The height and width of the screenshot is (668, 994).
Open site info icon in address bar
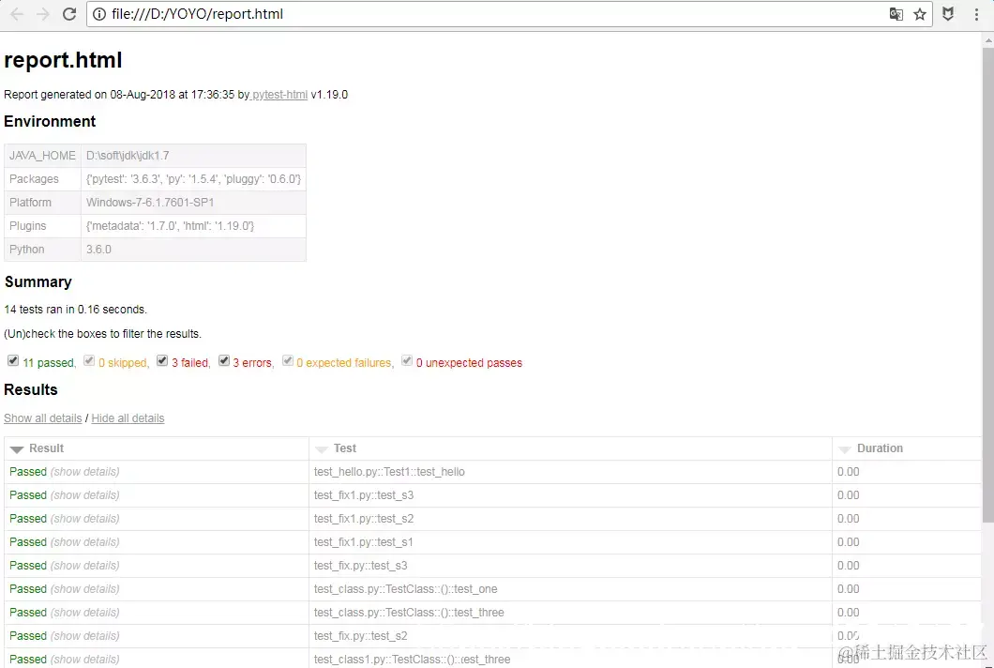pyautogui.click(x=99, y=14)
